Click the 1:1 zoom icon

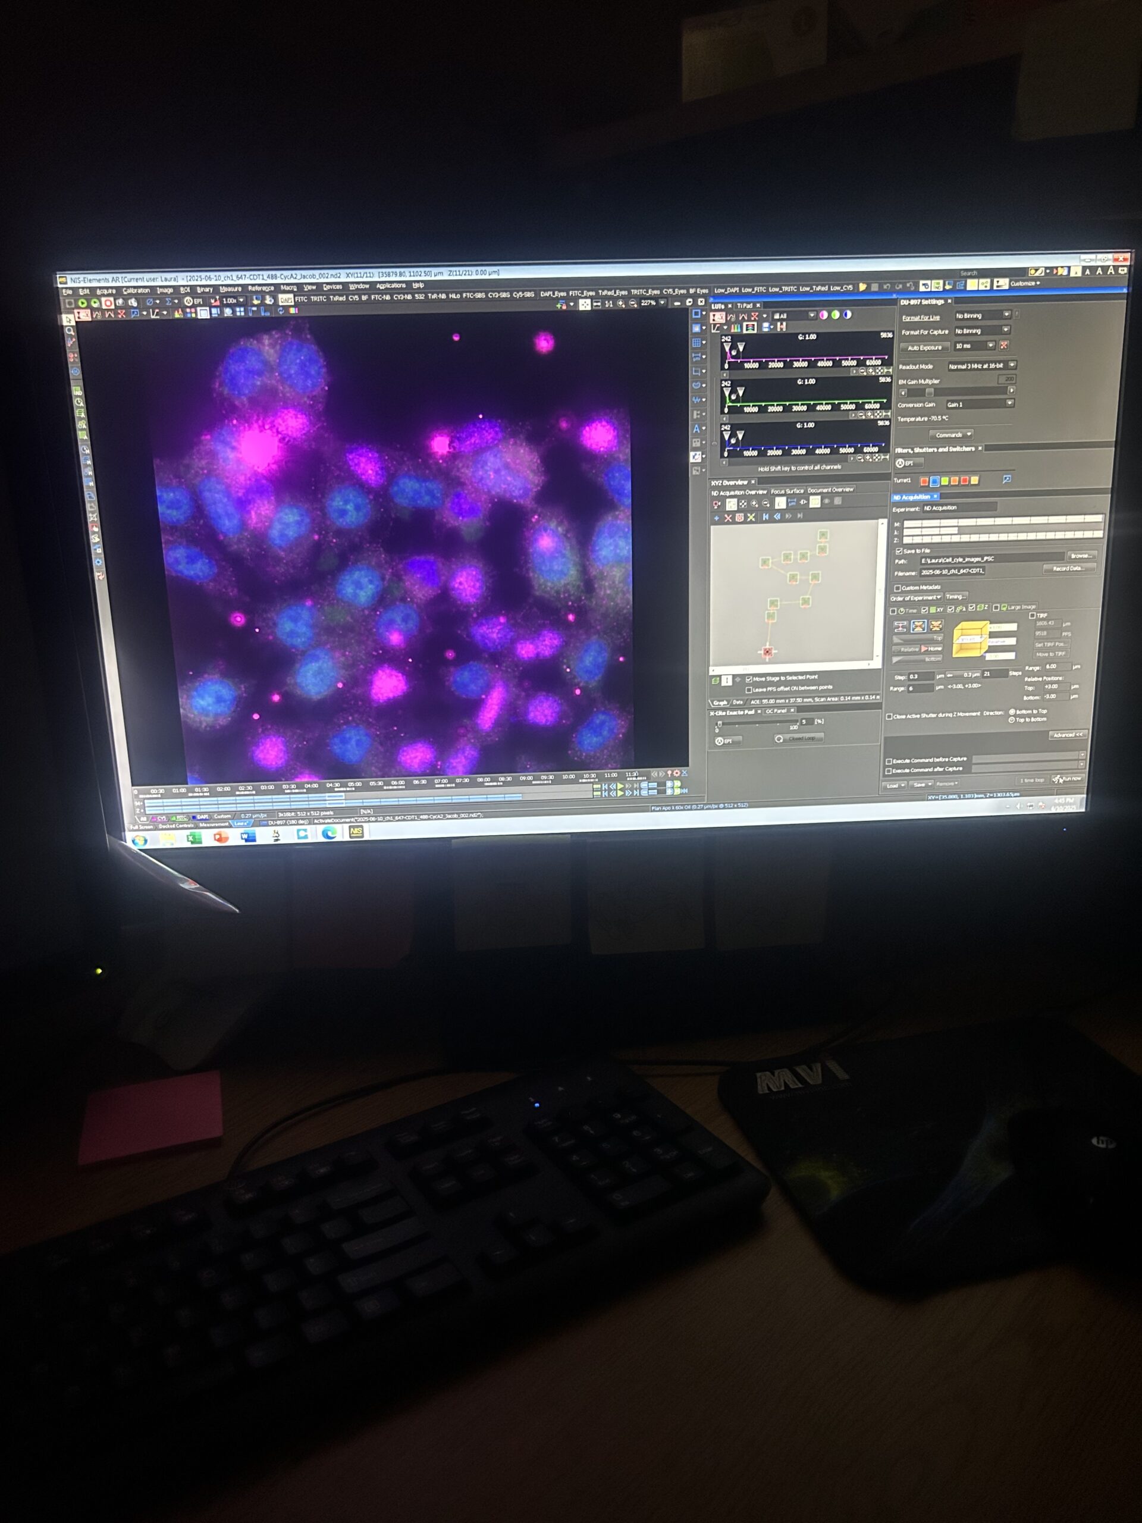coord(608,303)
